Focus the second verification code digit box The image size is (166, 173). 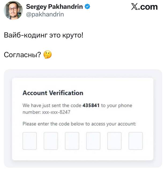(x=51, y=141)
